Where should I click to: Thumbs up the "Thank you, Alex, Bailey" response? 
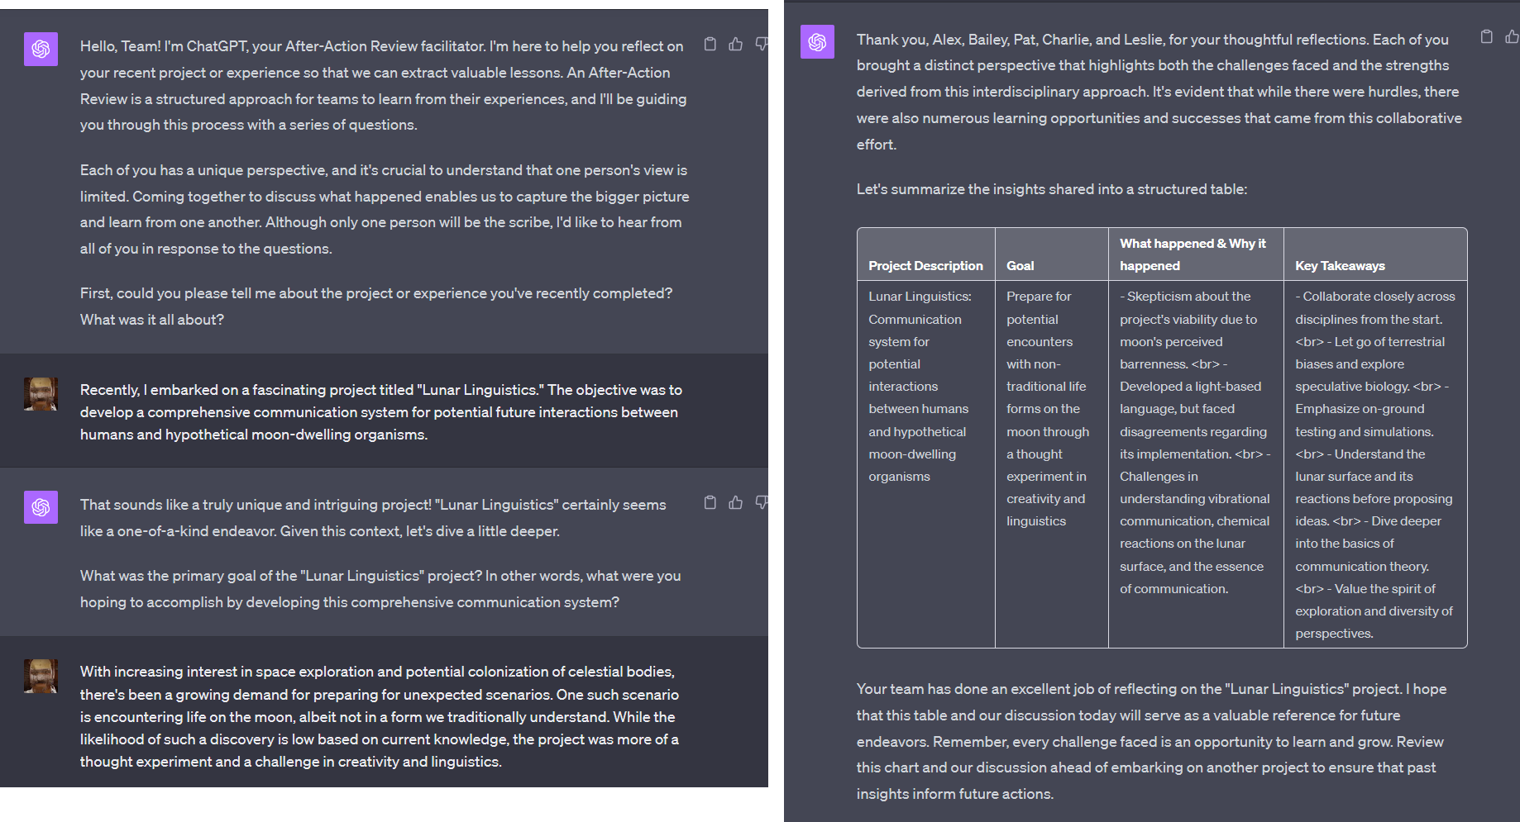tap(1511, 37)
